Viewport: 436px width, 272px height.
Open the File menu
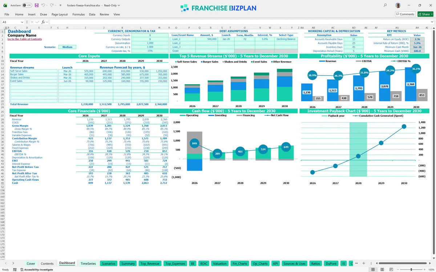click(x=7, y=14)
